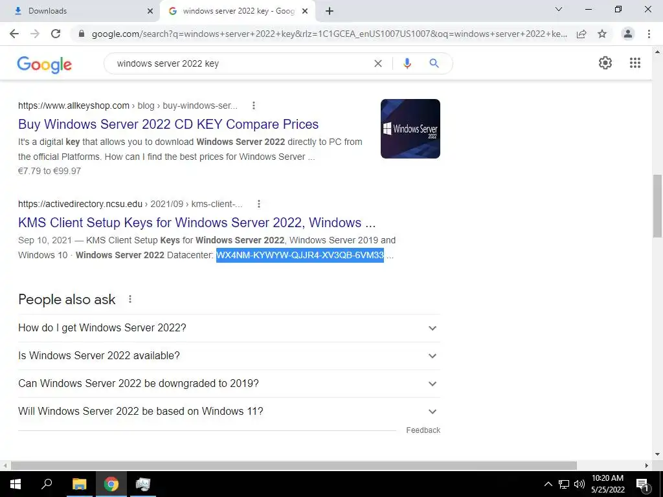Expand How do I get Windows Server 2022?

click(x=229, y=328)
